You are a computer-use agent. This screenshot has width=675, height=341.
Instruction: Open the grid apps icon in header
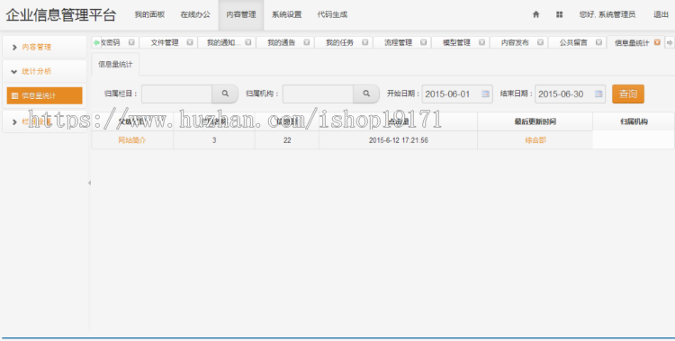559,14
